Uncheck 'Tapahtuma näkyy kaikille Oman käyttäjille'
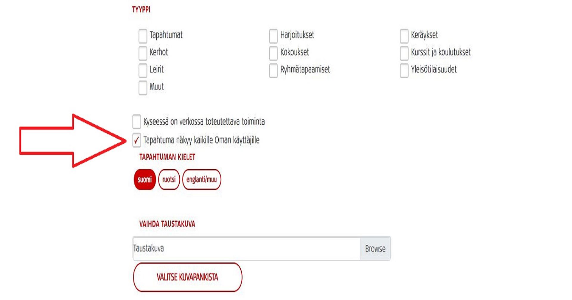The image size is (572, 300). pos(136,140)
